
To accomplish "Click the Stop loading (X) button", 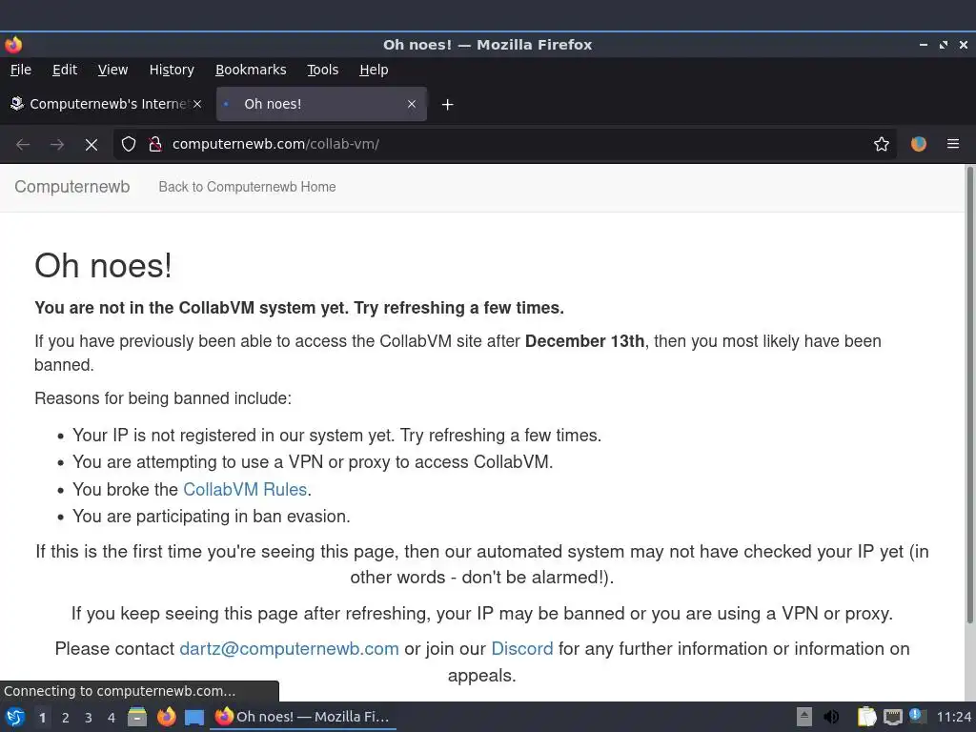I will pyautogui.click(x=91, y=145).
